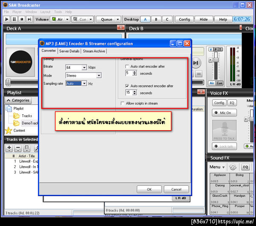Open the Config button in toolbar
The image size is (256, 226).
click(x=184, y=19)
